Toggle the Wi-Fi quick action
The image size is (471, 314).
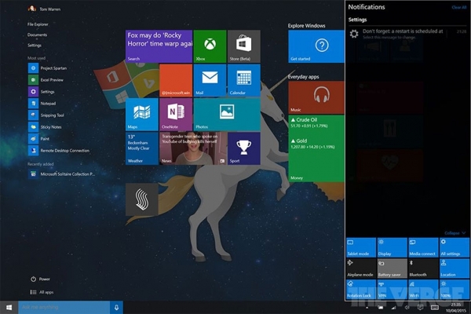pos(423,290)
